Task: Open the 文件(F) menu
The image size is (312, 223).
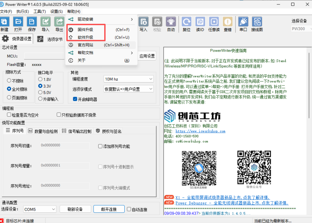Action: 6,11
